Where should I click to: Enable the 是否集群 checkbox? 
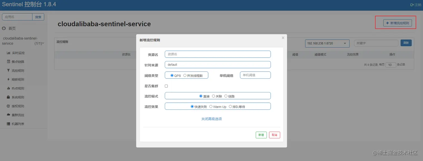click(x=166, y=86)
